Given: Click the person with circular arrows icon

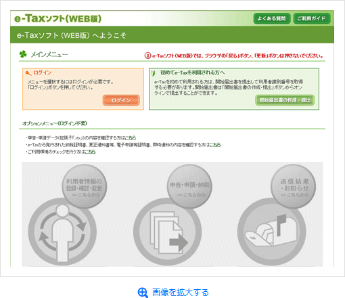Looking at the screenshot, I should [62, 232].
